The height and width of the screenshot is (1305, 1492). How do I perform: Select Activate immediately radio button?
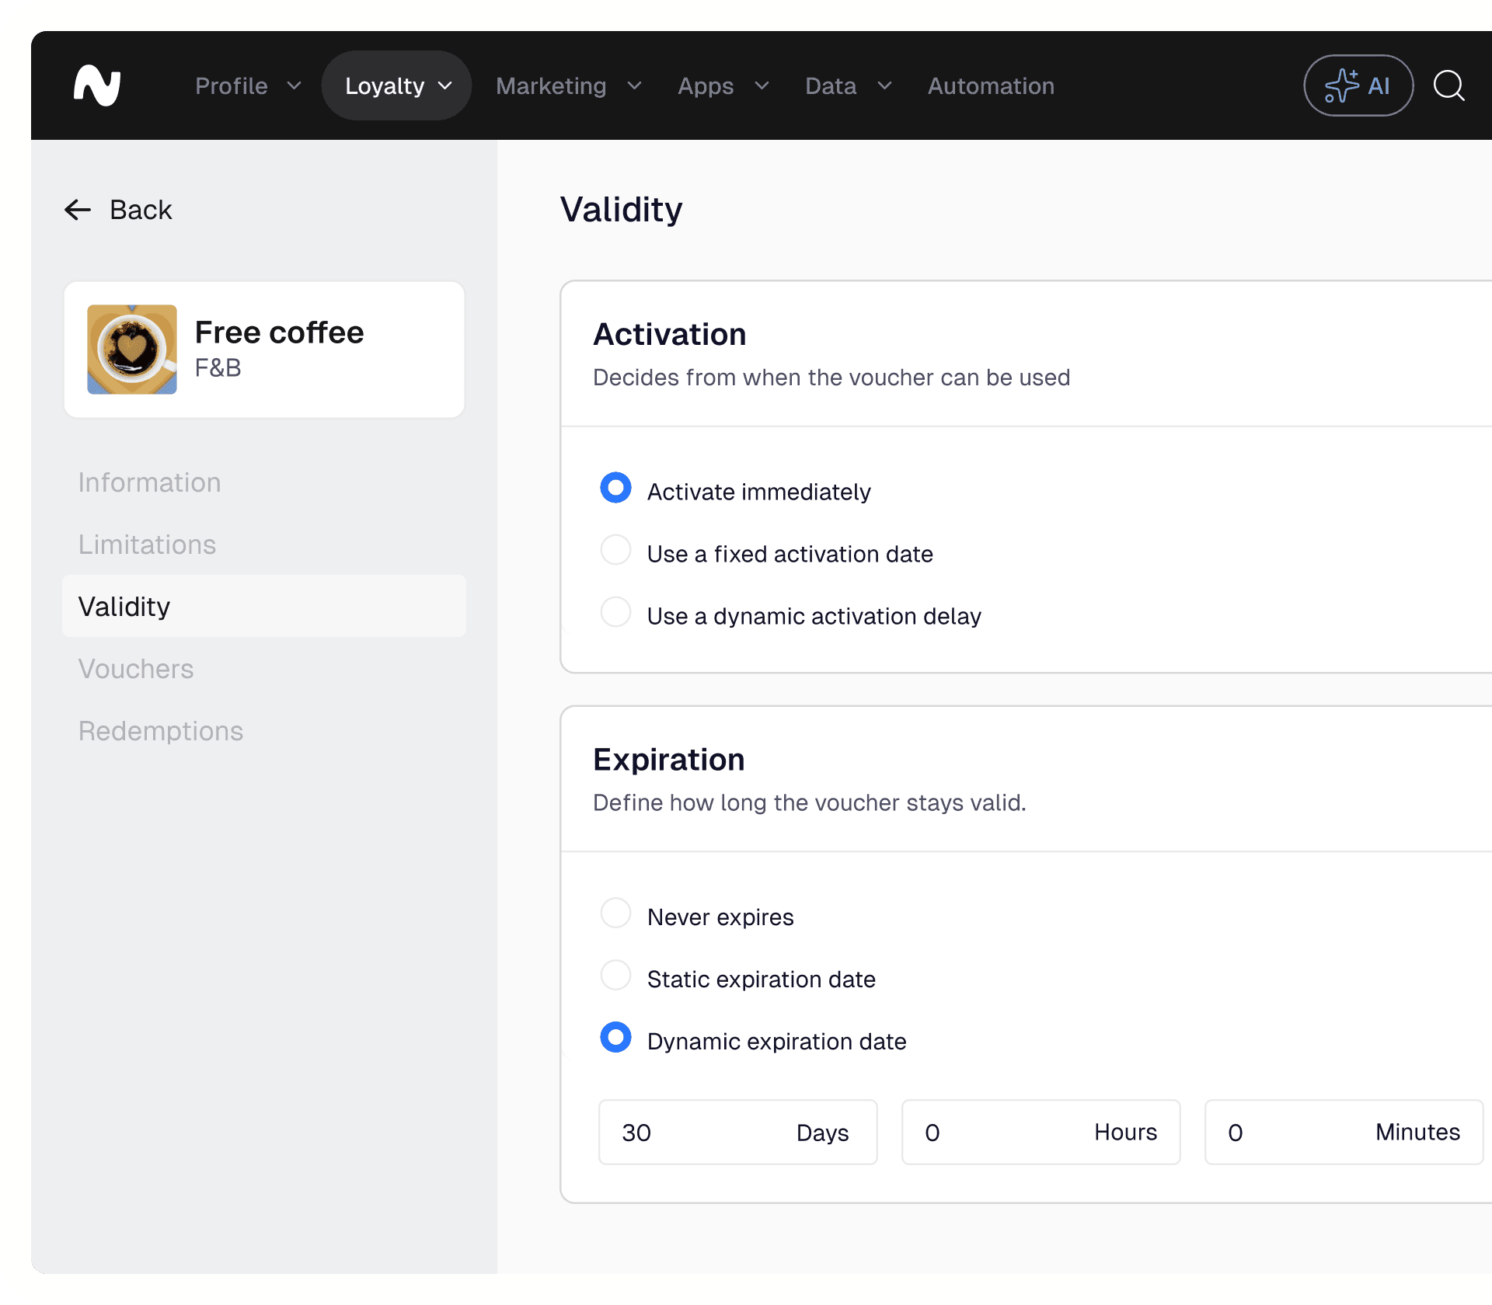pos(615,489)
